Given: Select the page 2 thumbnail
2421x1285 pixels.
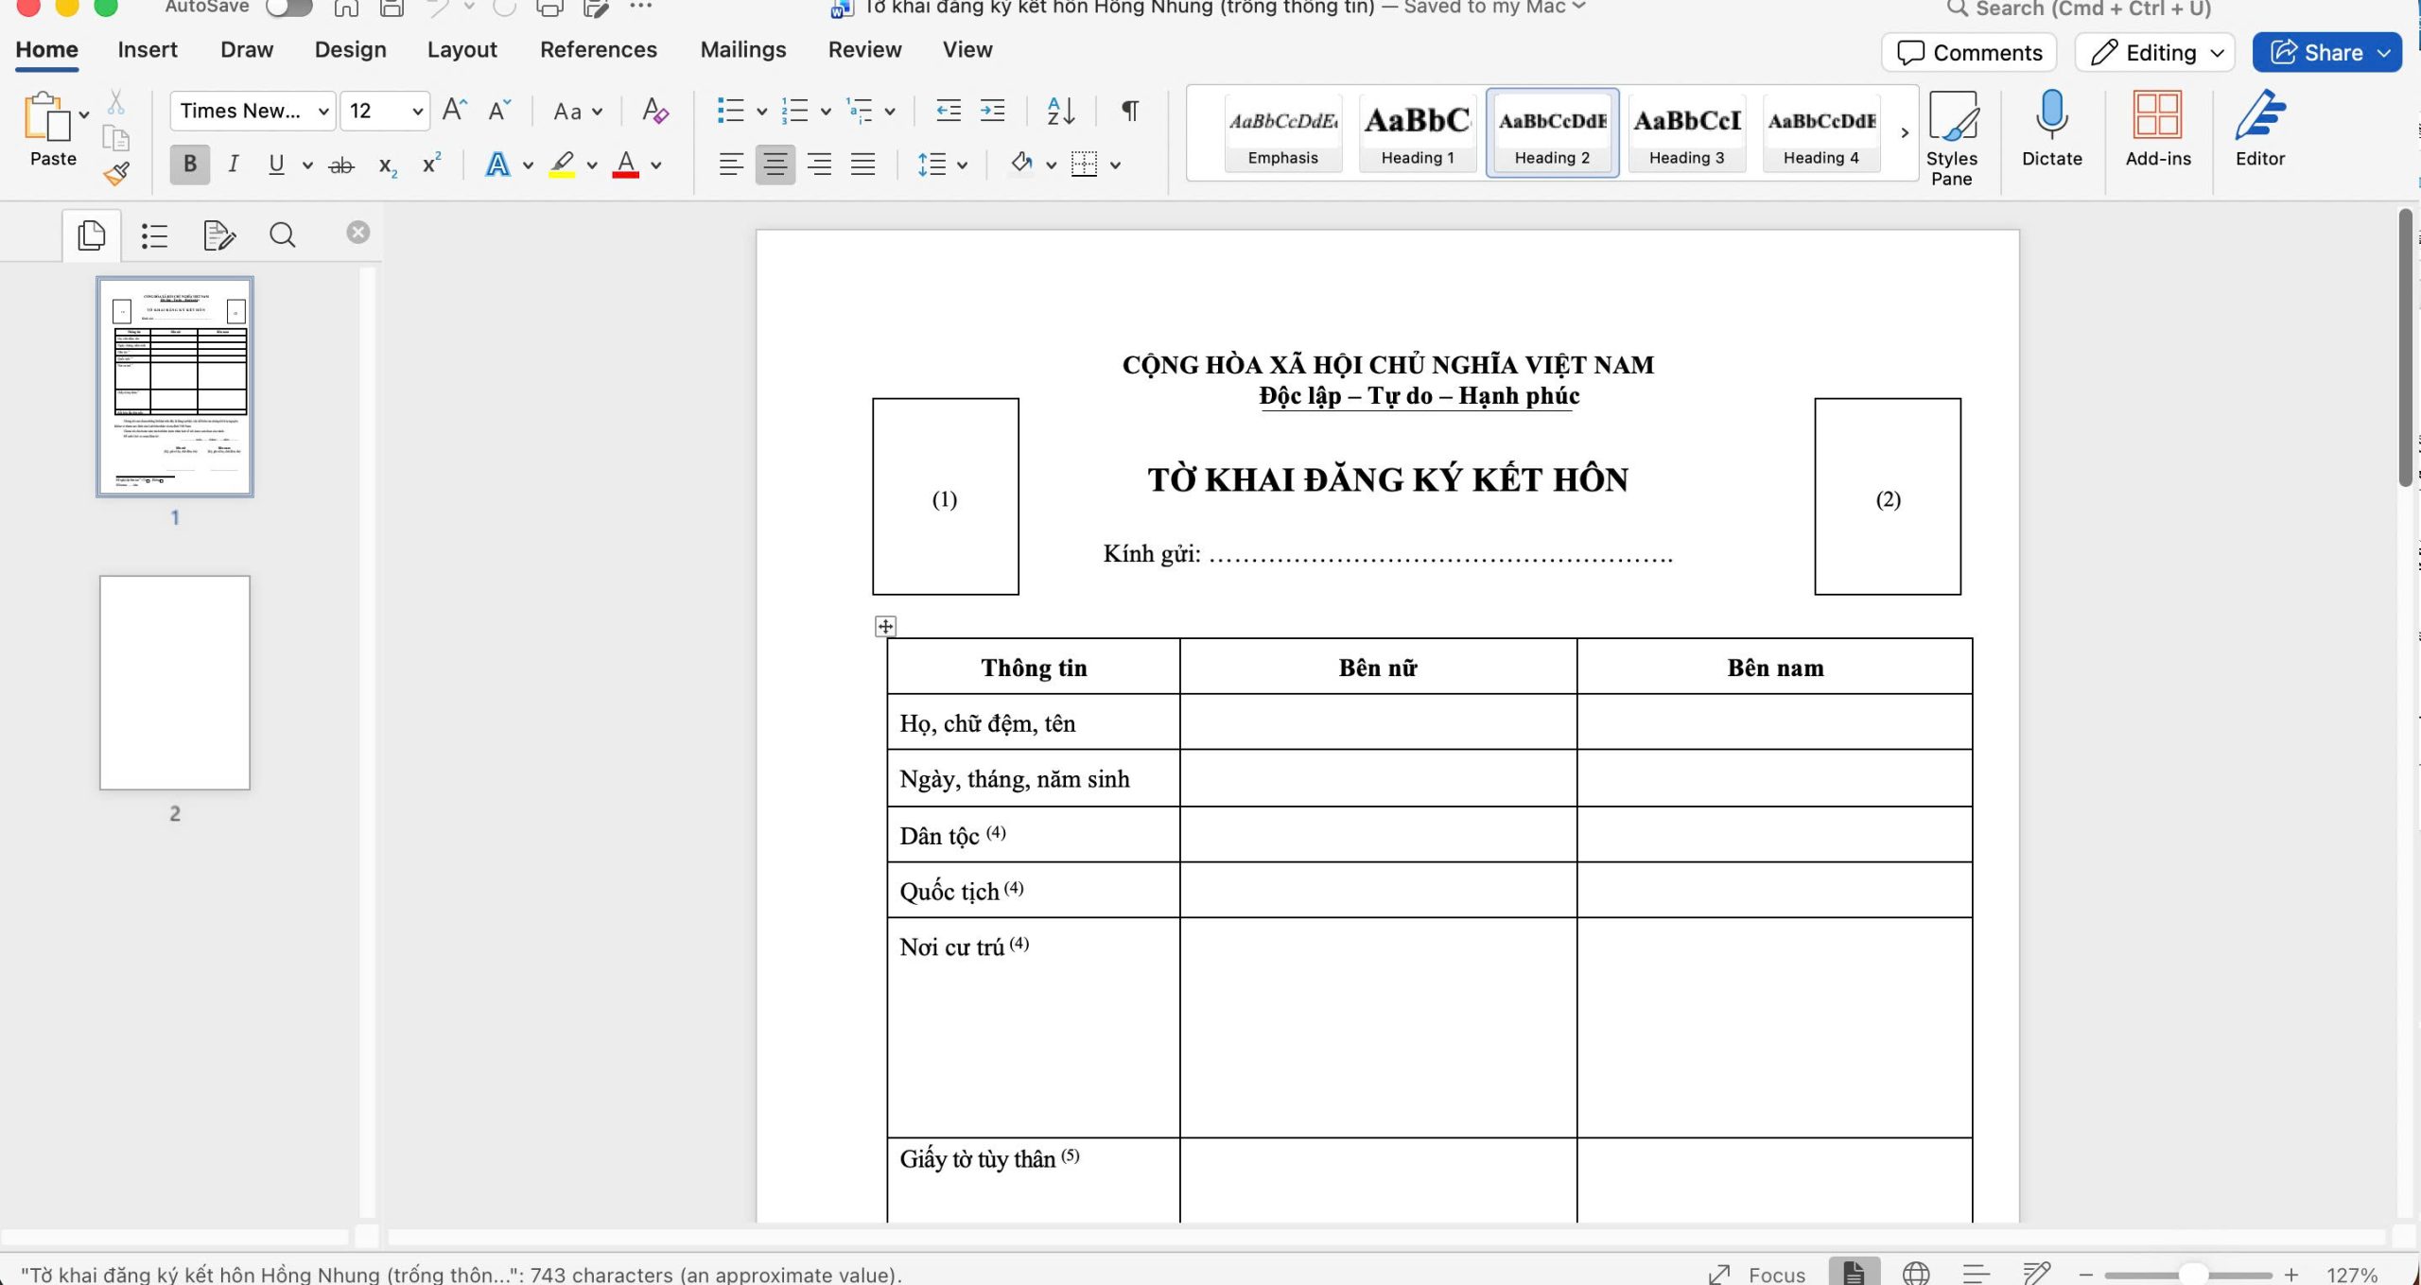Looking at the screenshot, I should pyautogui.click(x=175, y=683).
